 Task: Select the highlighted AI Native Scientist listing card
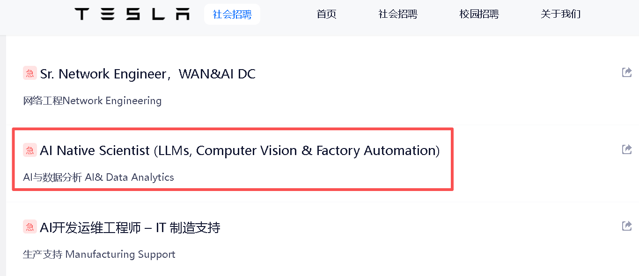(x=233, y=159)
